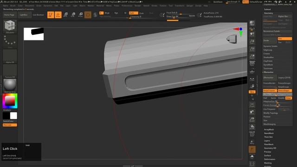Screen dimensions: 297x167
Task: Toggle the orange Qvz rotation button
Action: [x=252, y=92]
